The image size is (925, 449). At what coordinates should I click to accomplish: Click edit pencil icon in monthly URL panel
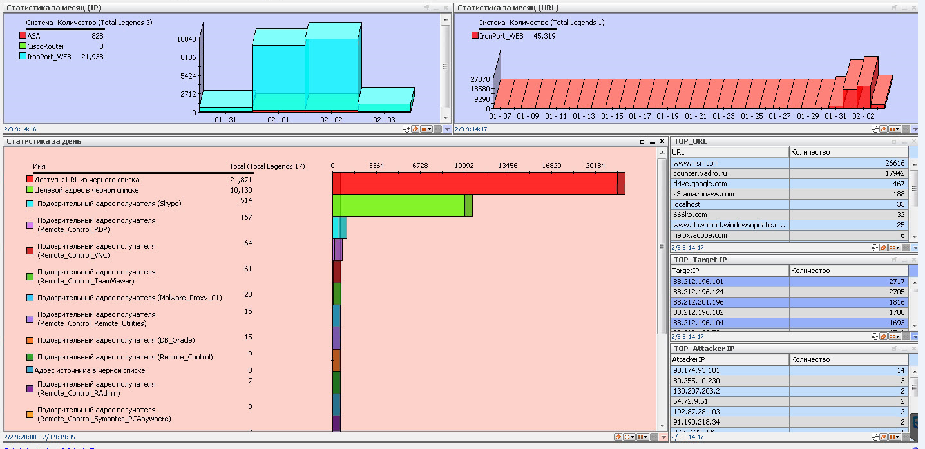click(x=883, y=129)
